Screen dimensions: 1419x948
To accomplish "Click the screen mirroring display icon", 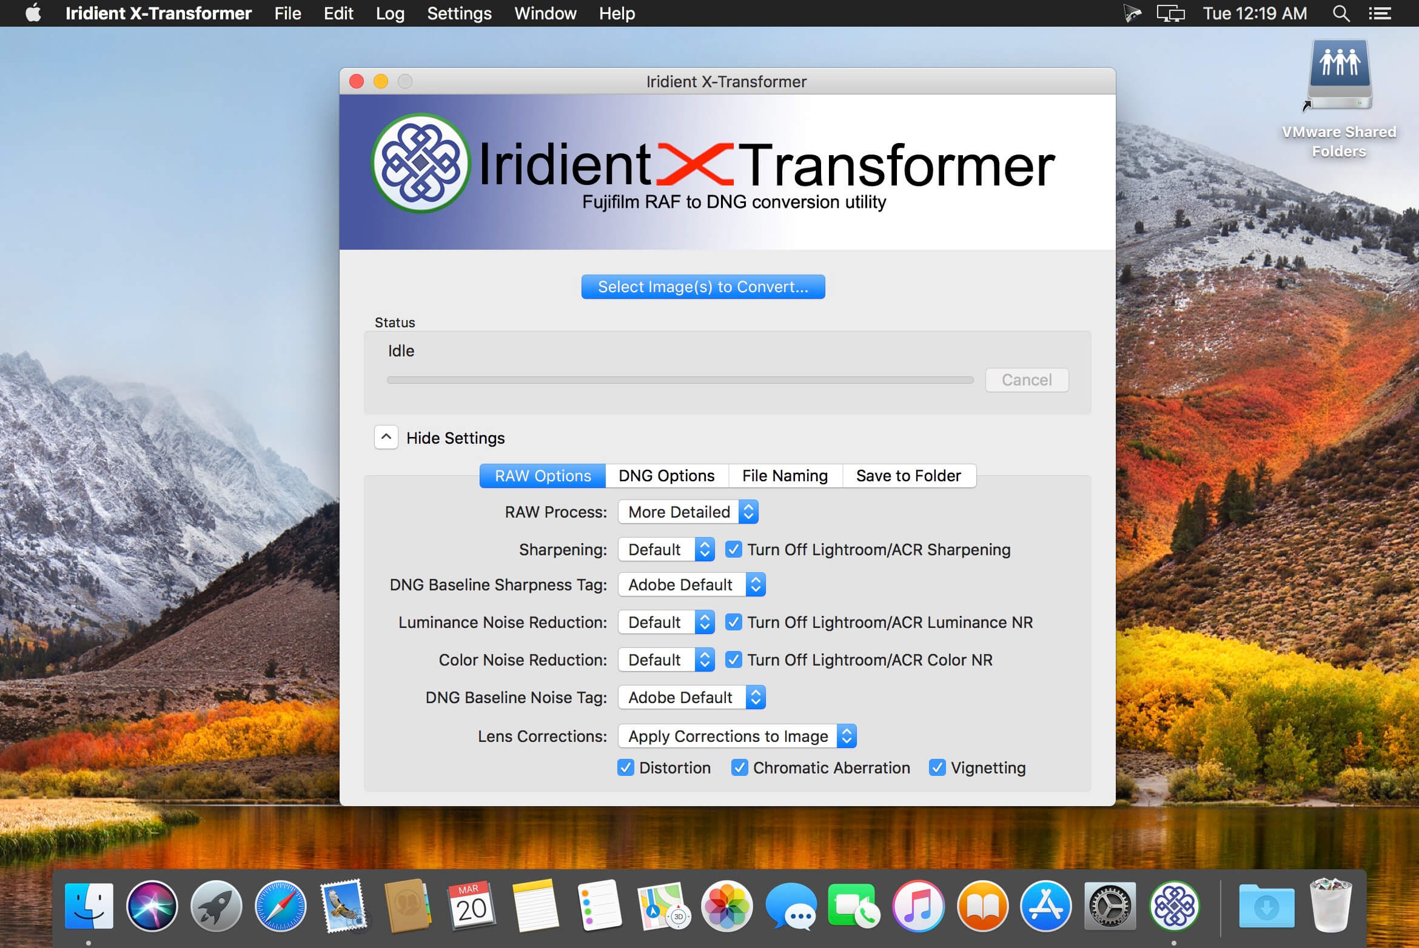I will click(x=1170, y=13).
